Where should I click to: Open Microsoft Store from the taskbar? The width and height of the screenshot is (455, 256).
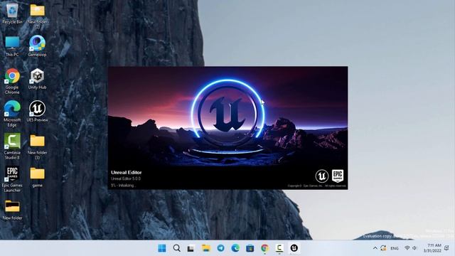250,248
